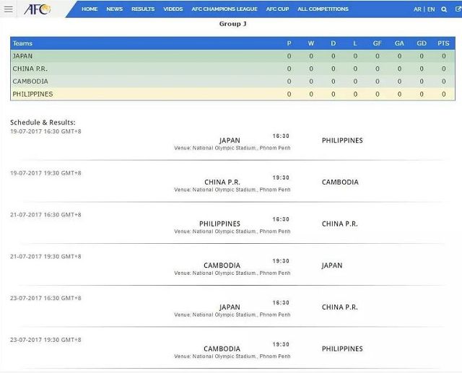Screen dimensions: 462x373
Task: Click date 21-07-2017 16:30 GMT+8
Action: pyautogui.click(x=45, y=214)
